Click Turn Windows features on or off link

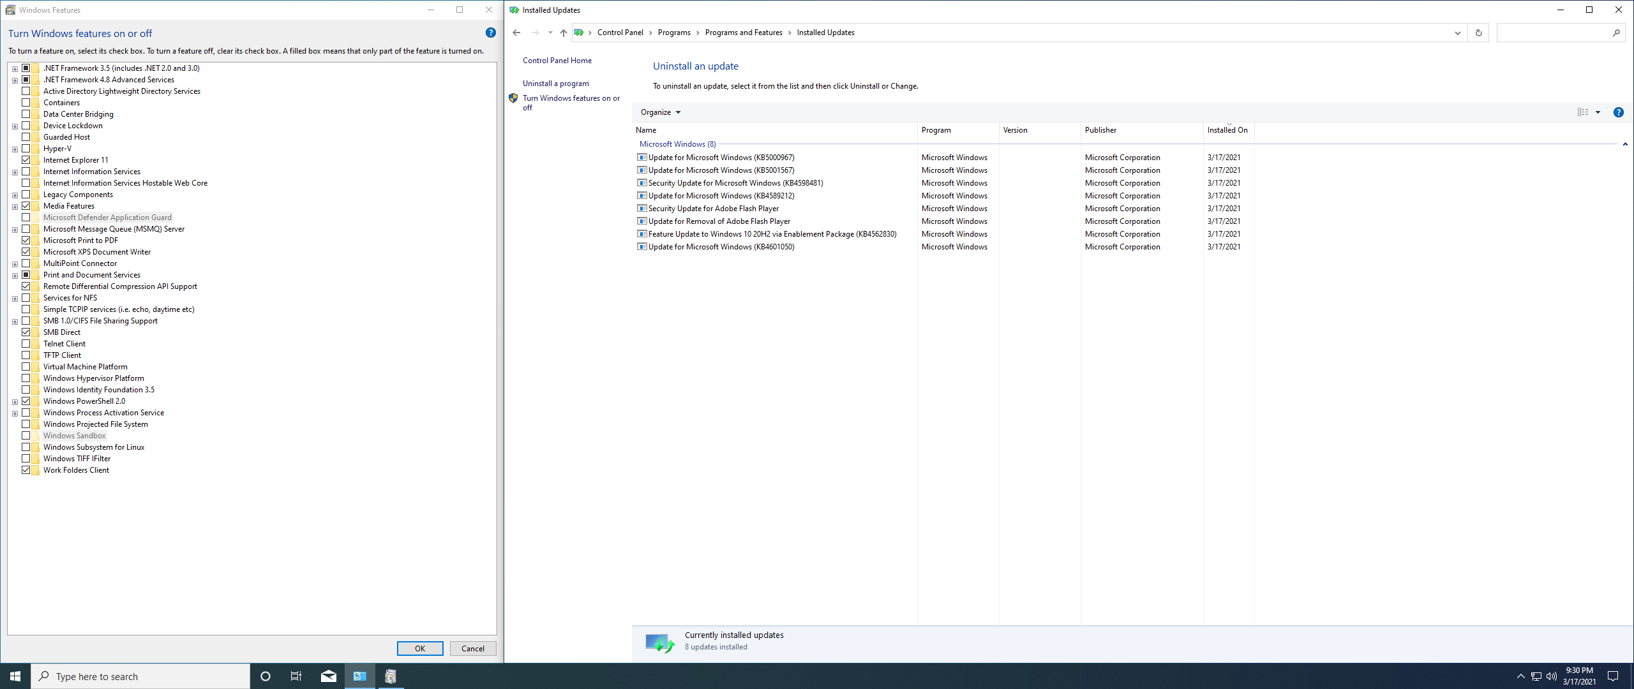click(571, 103)
